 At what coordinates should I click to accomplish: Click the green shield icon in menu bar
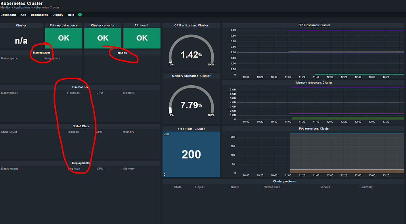coord(80,15)
